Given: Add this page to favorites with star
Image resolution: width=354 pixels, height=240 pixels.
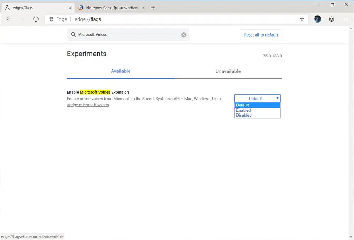Looking at the screenshot, I should coord(302,19).
